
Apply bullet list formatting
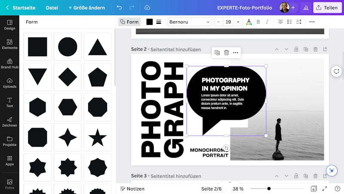[289, 22]
